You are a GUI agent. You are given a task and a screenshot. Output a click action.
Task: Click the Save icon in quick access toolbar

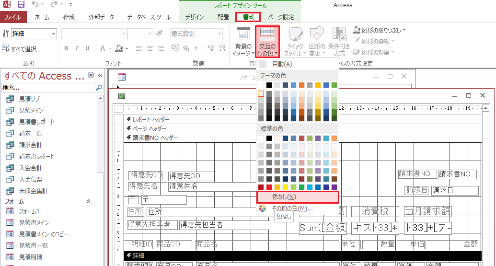click(x=21, y=5)
